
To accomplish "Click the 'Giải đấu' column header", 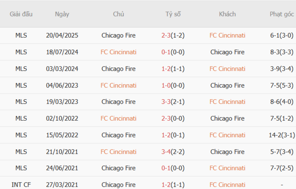I will coord(21,14).
